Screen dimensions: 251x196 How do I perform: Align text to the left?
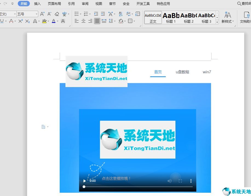(x=77, y=21)
